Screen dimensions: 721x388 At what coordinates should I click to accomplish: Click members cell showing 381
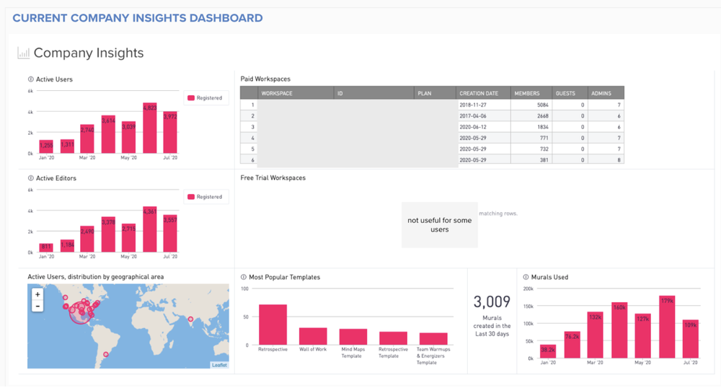(531, 159)
